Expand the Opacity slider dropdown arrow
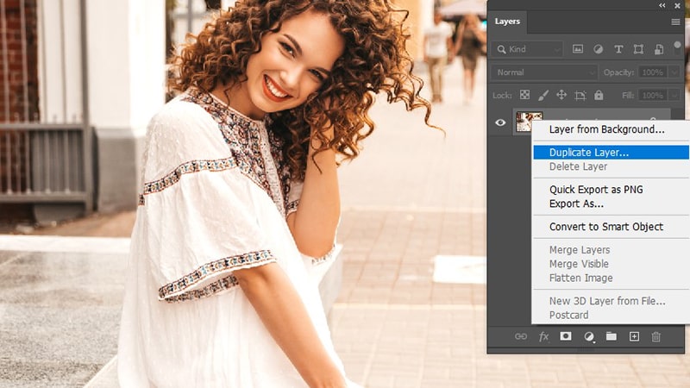Viewport: 690px width, 388px height. pyautogui.click(x=672, y=72)
